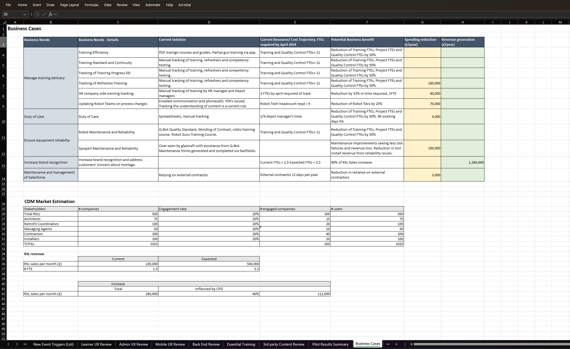Switch to the Home ribbon tab

22,5
